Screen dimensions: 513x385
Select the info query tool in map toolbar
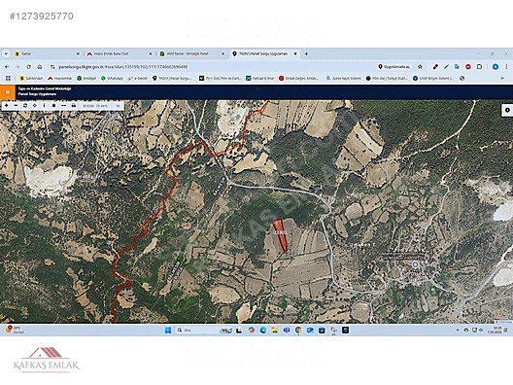(44, 105)
